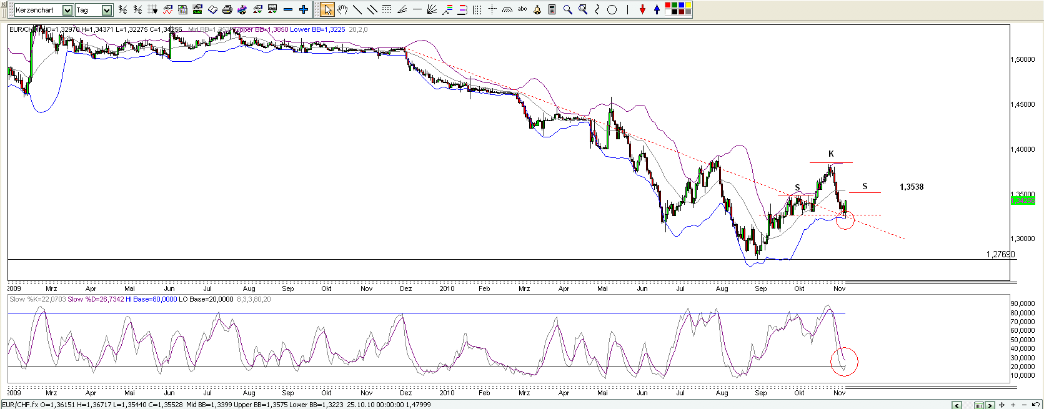Click the line chart with red-green arrows icon
The width and height of the screenshot is (1044, 409).
click(x=257, y=9)
